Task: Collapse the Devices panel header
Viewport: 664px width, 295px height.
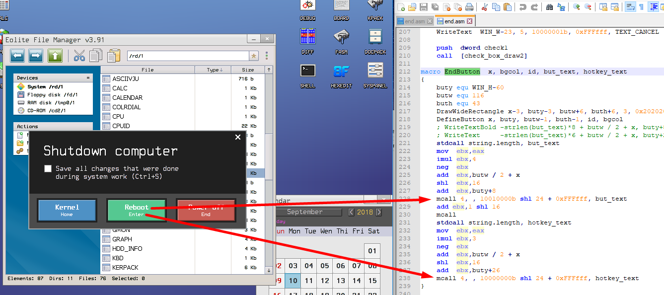Action: [88, 78]
